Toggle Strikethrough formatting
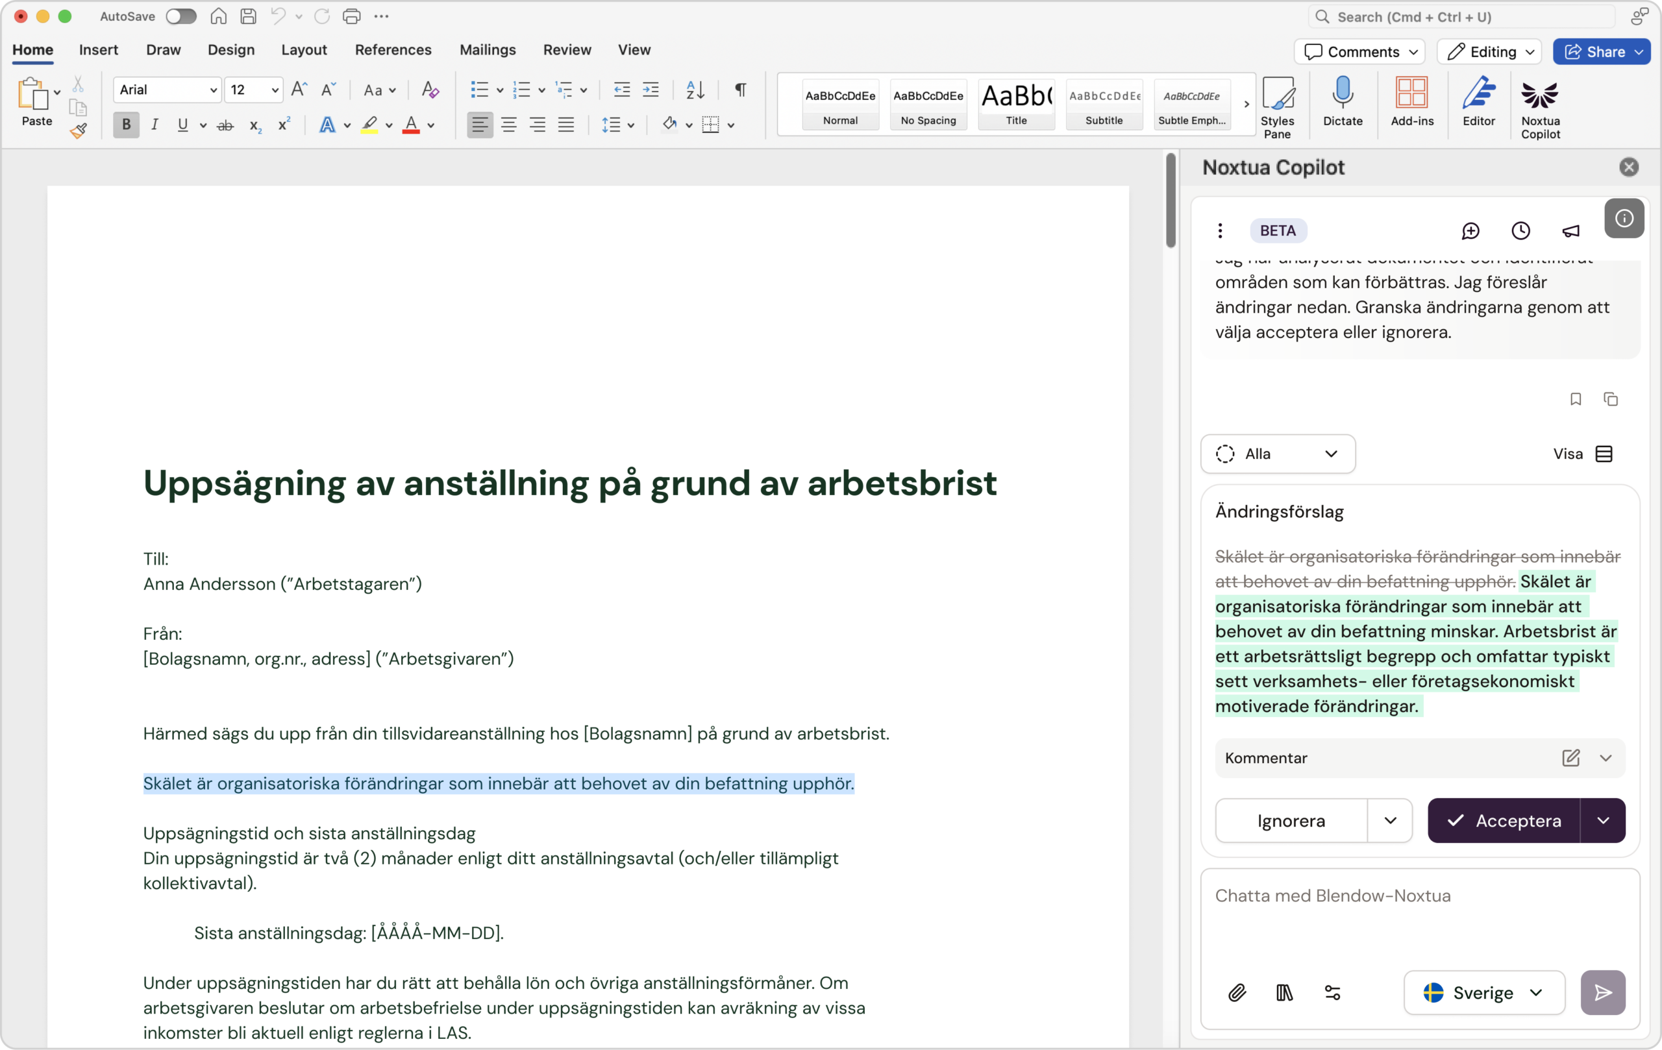The width and height of the screenshot is (1662, 1050). click(225, 125)
